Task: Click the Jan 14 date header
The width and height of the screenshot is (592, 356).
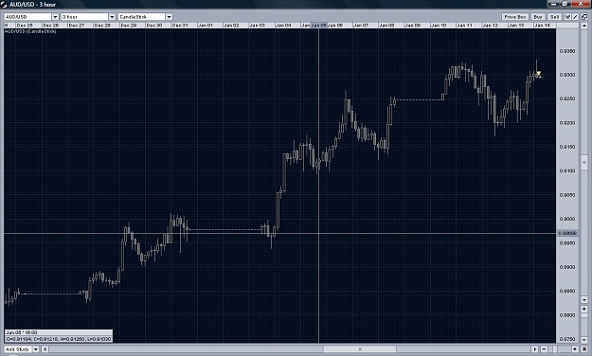Action: point(542,26)
